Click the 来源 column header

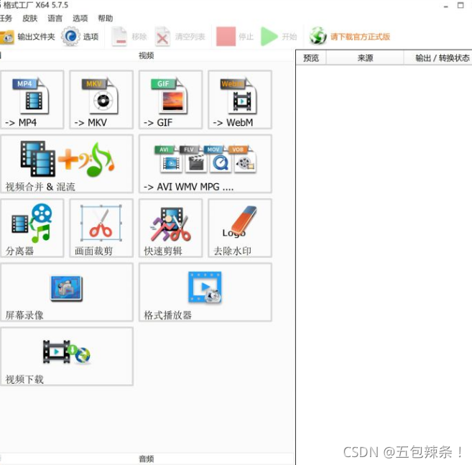(365, 58)
